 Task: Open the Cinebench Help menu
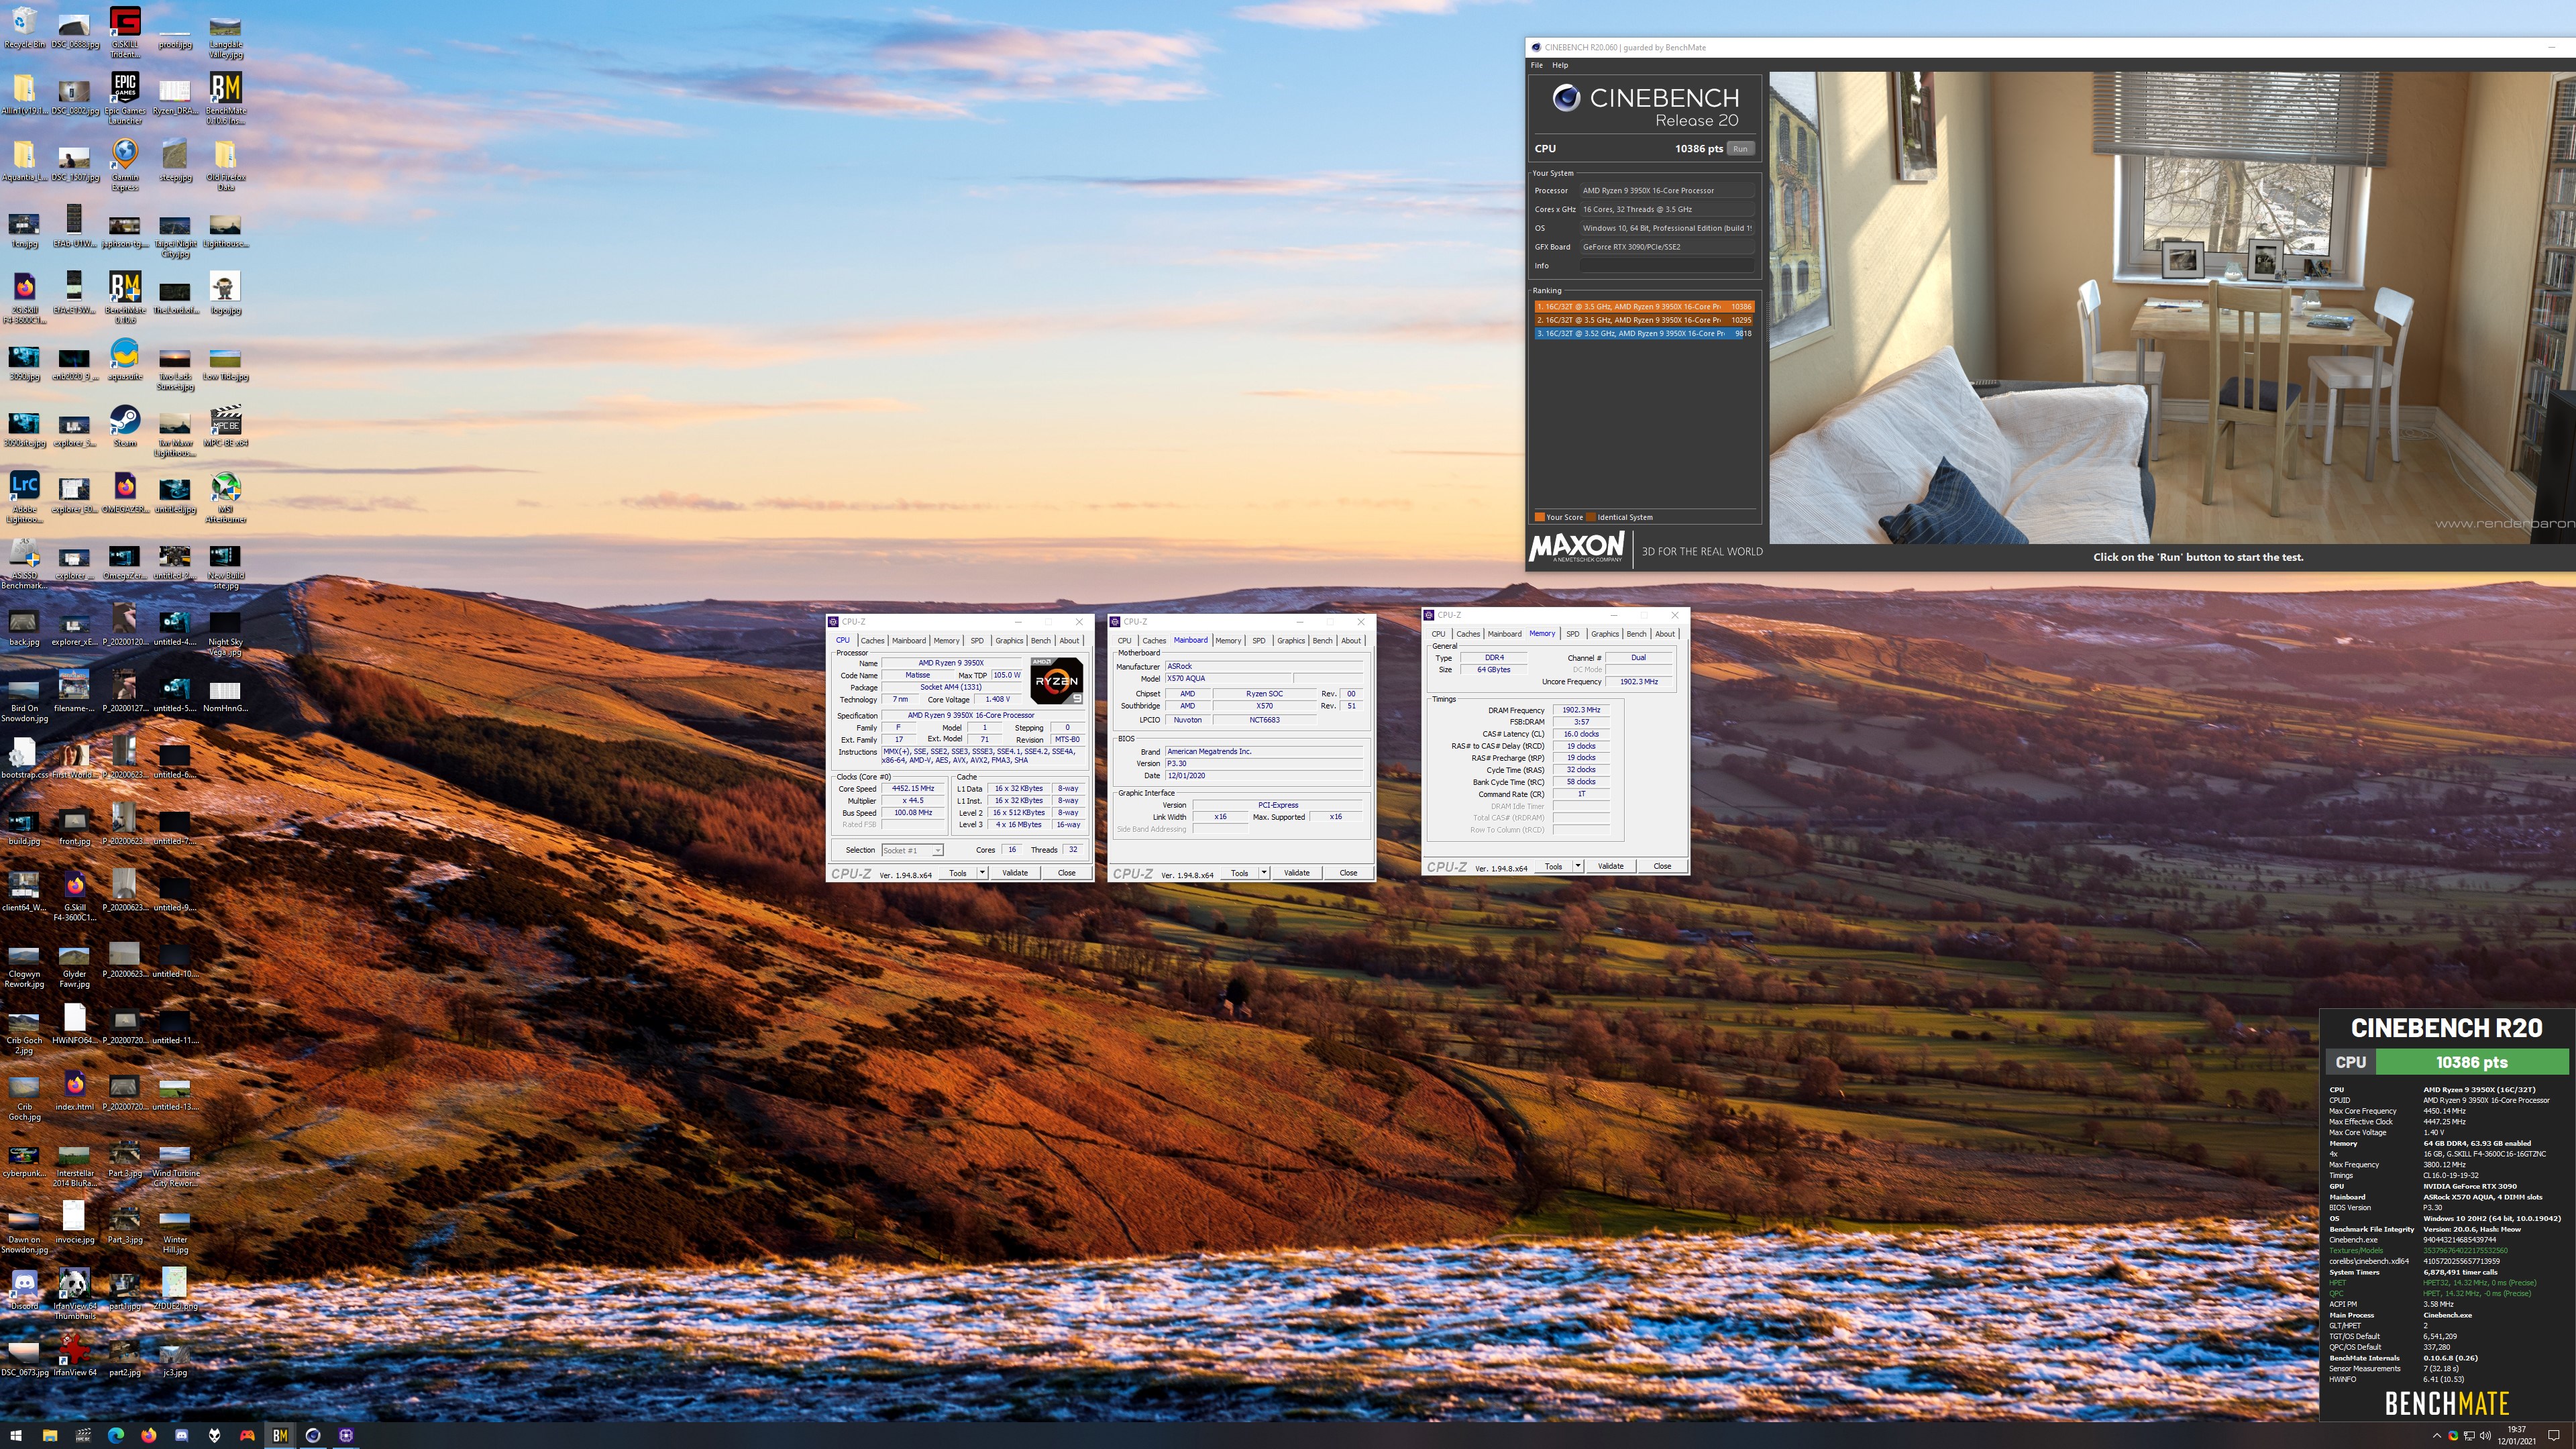[1560, 65]
